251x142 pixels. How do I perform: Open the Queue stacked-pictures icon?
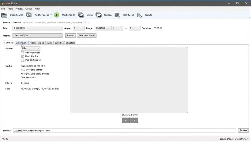(x=81, y=15)
